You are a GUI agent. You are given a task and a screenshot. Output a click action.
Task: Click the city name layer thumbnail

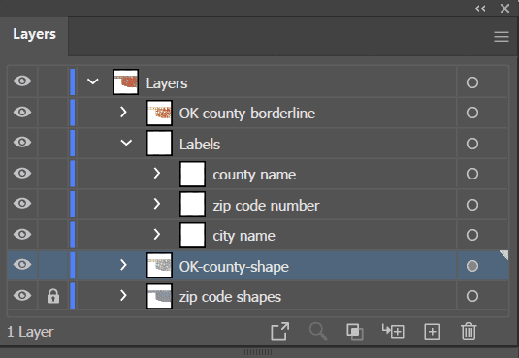coord(192,235)
